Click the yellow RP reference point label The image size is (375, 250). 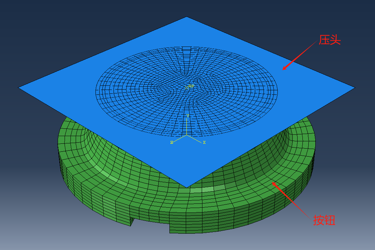(x=191, y=86)
